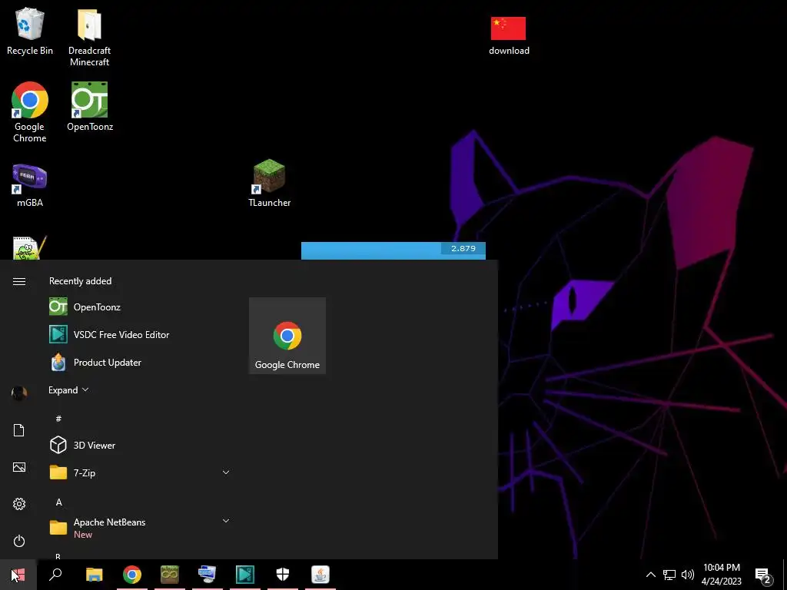Open the notification center icon
Screen dimensions: 787x590
pyautogui.click(x=763, y=575)
